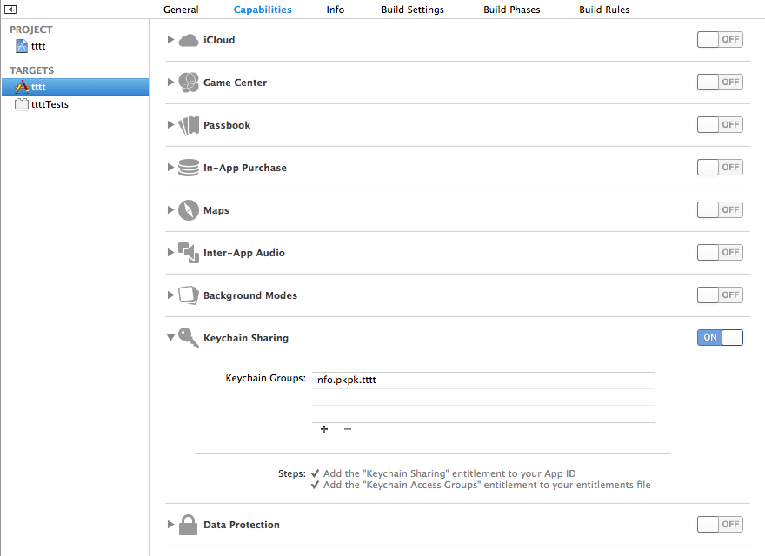Click the Inter-App Audio speaker icon
Screen dimensions: 765x556
point(189,253)
